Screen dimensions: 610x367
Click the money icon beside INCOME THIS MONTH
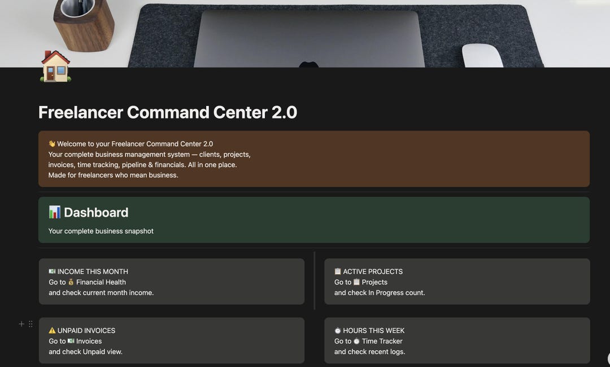click(x=52, y=272)
